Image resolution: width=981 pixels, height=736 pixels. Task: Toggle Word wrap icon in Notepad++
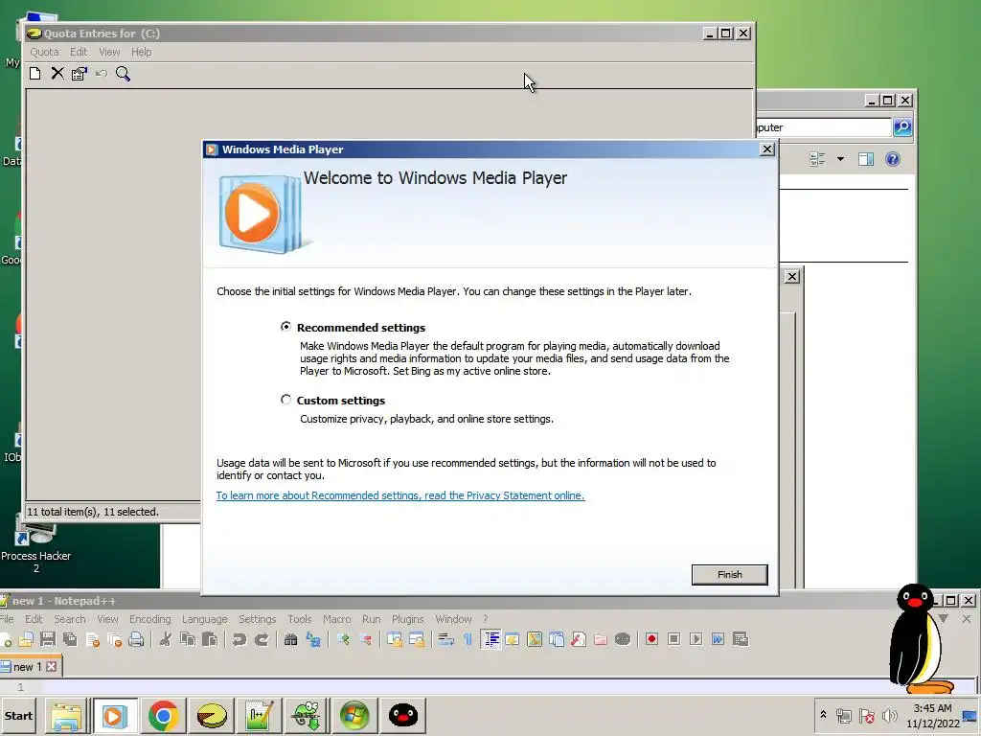445,639
